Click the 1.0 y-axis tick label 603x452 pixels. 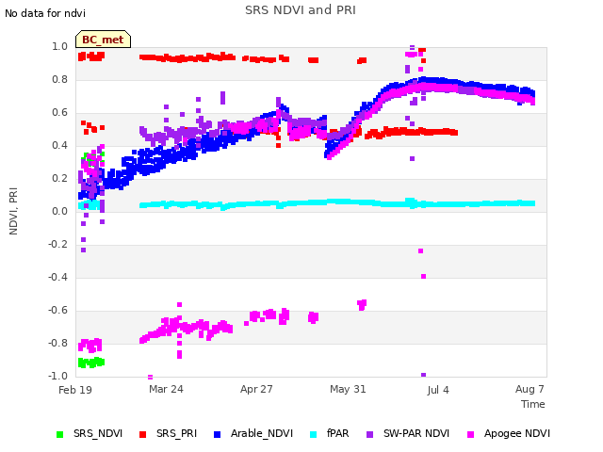pos(59,46)
